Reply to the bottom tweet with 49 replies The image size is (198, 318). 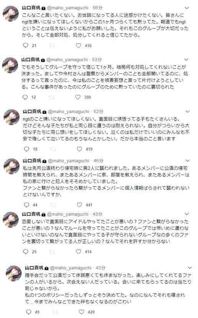click(29, 312)
